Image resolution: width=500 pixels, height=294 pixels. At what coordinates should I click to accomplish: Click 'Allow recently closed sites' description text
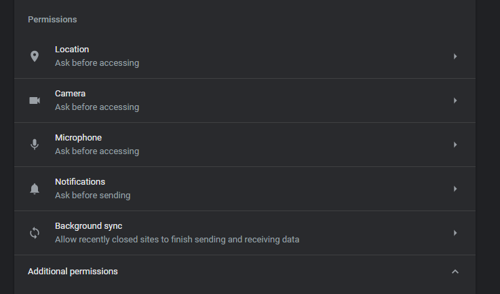click(x=177, y=240)
